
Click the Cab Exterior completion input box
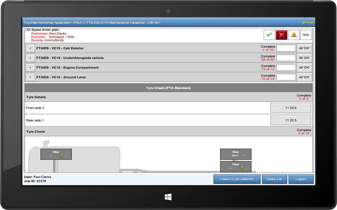click(x=286, y=48)
